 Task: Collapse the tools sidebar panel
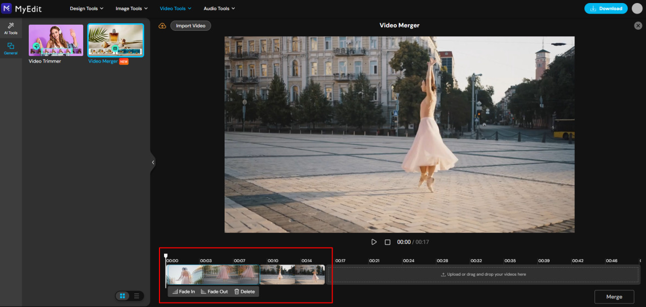click(153, 162)
